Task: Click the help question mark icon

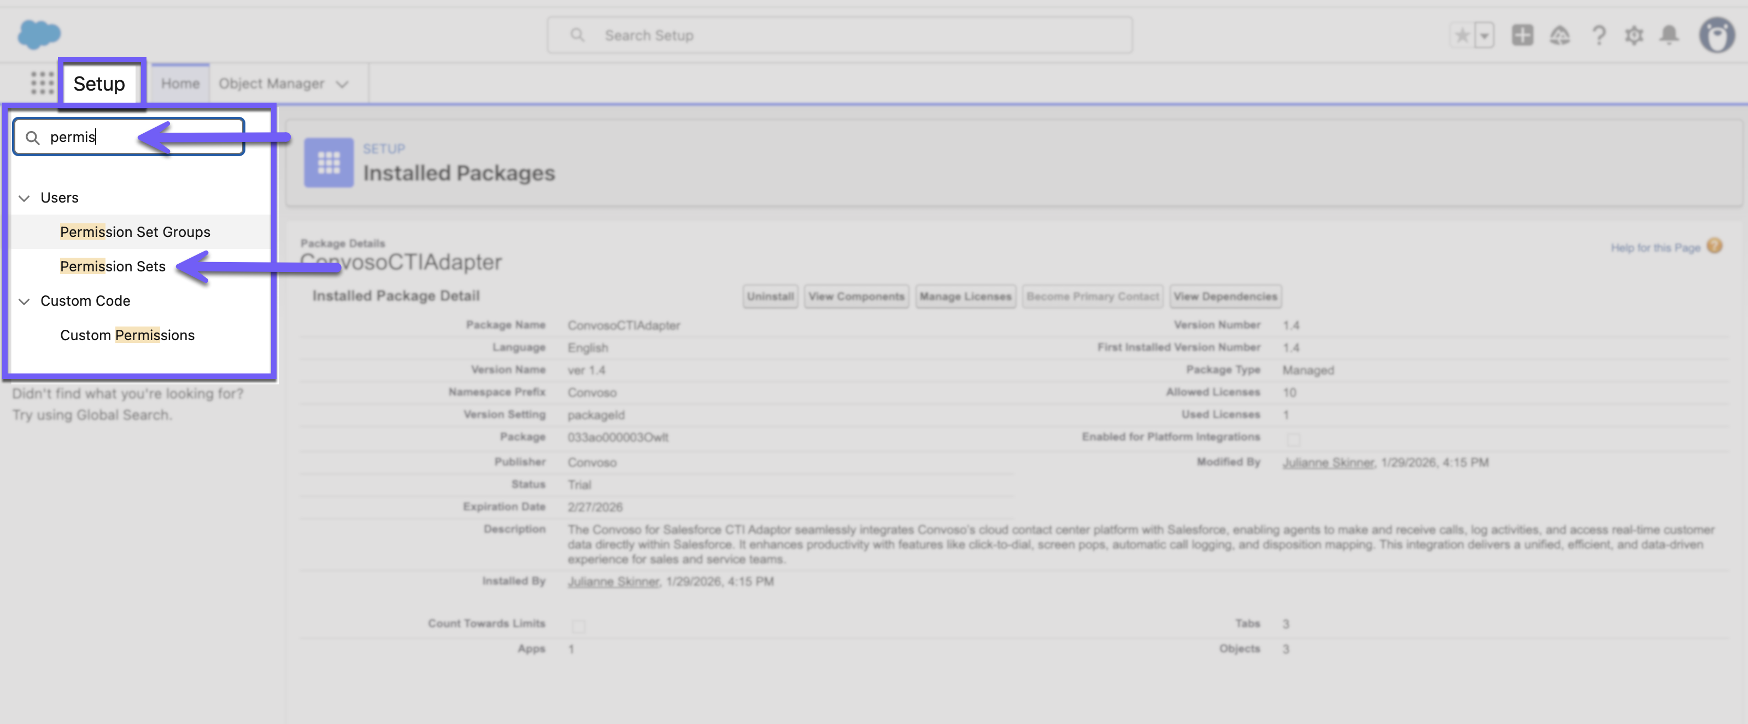Action: 1598,35
